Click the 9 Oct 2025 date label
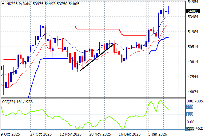 pos(10,134)
